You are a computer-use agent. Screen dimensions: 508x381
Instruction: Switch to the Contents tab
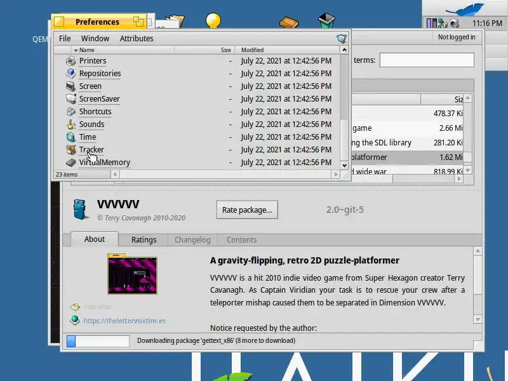[241, 240]
